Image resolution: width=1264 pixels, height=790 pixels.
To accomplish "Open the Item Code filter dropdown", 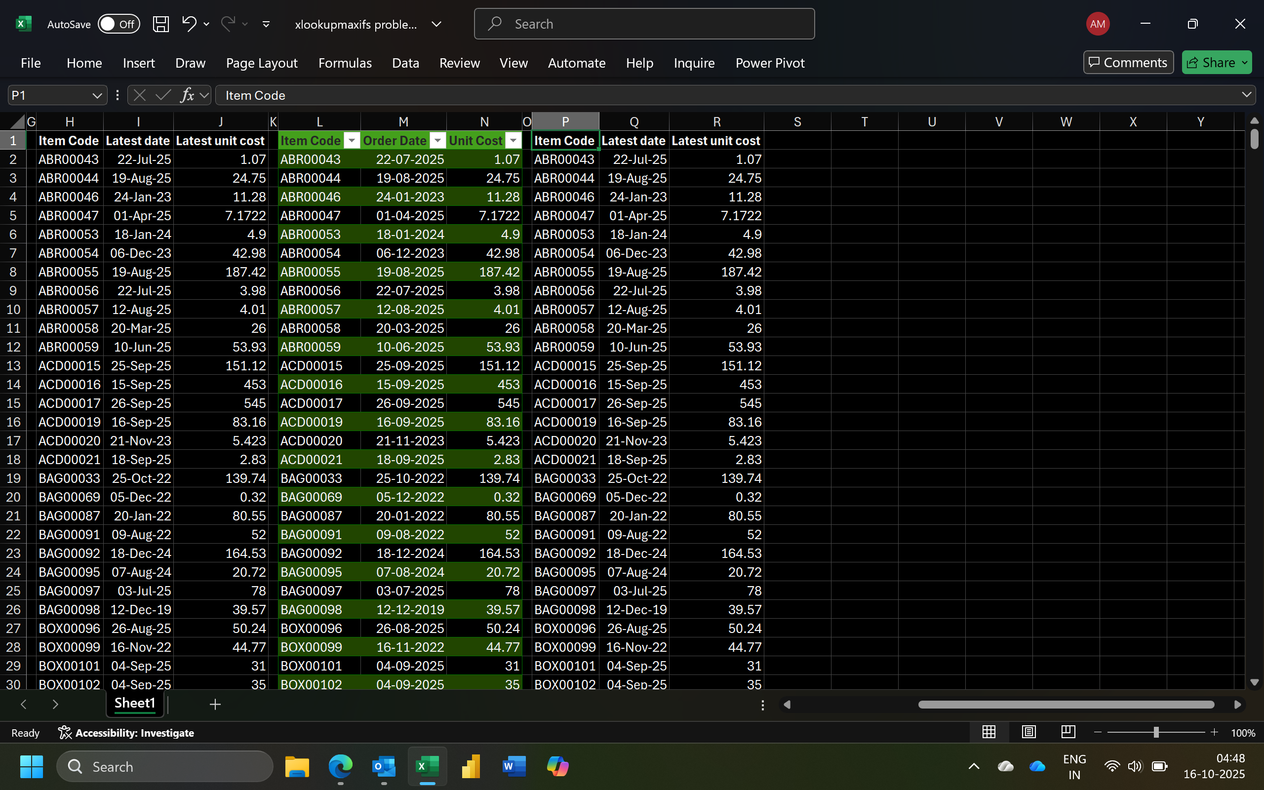I will [352, 141].
